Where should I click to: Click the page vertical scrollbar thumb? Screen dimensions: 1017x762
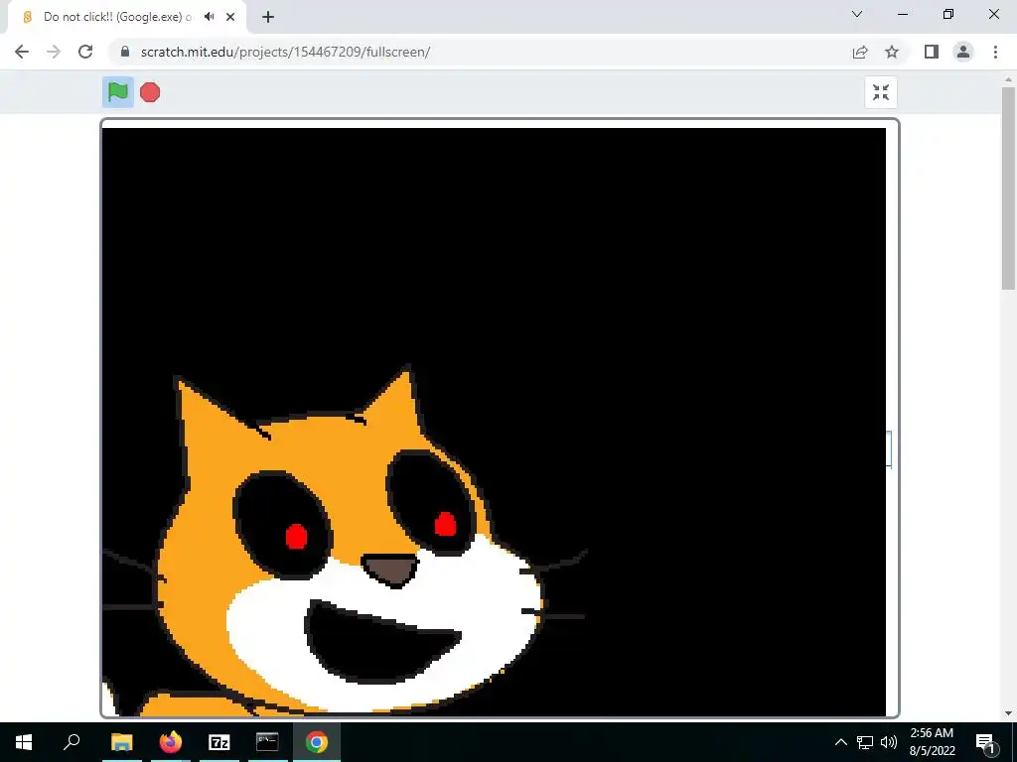(1008, 188)
